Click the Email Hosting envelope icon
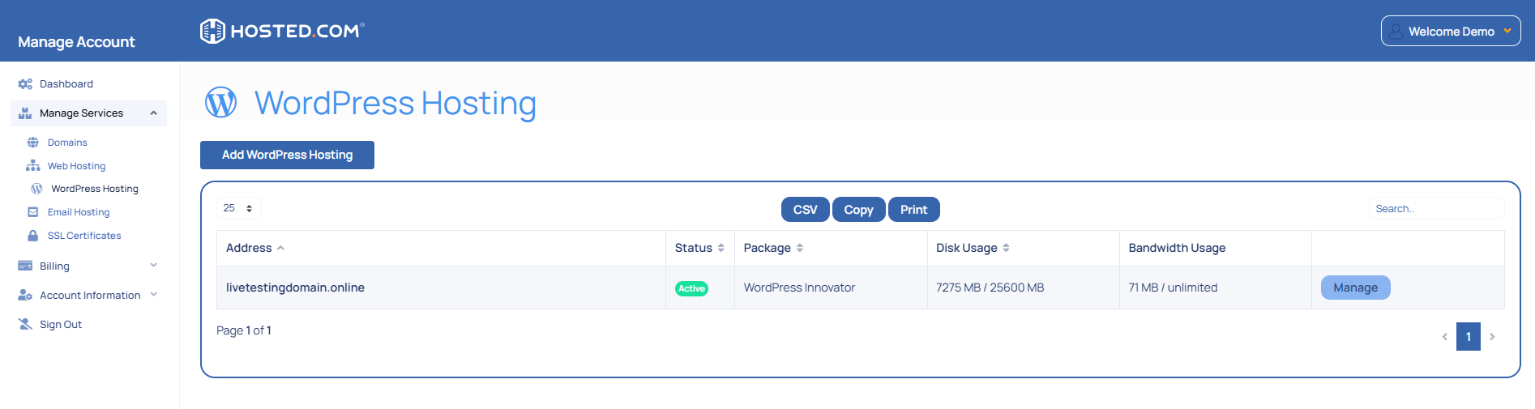The width and height of the screenshot is (1535, 409). 33,212
